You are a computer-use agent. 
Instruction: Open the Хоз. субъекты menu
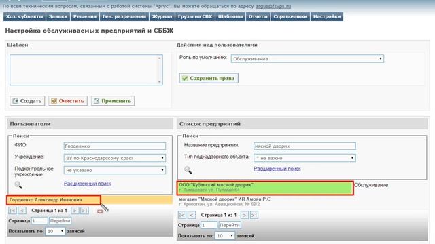24,16
